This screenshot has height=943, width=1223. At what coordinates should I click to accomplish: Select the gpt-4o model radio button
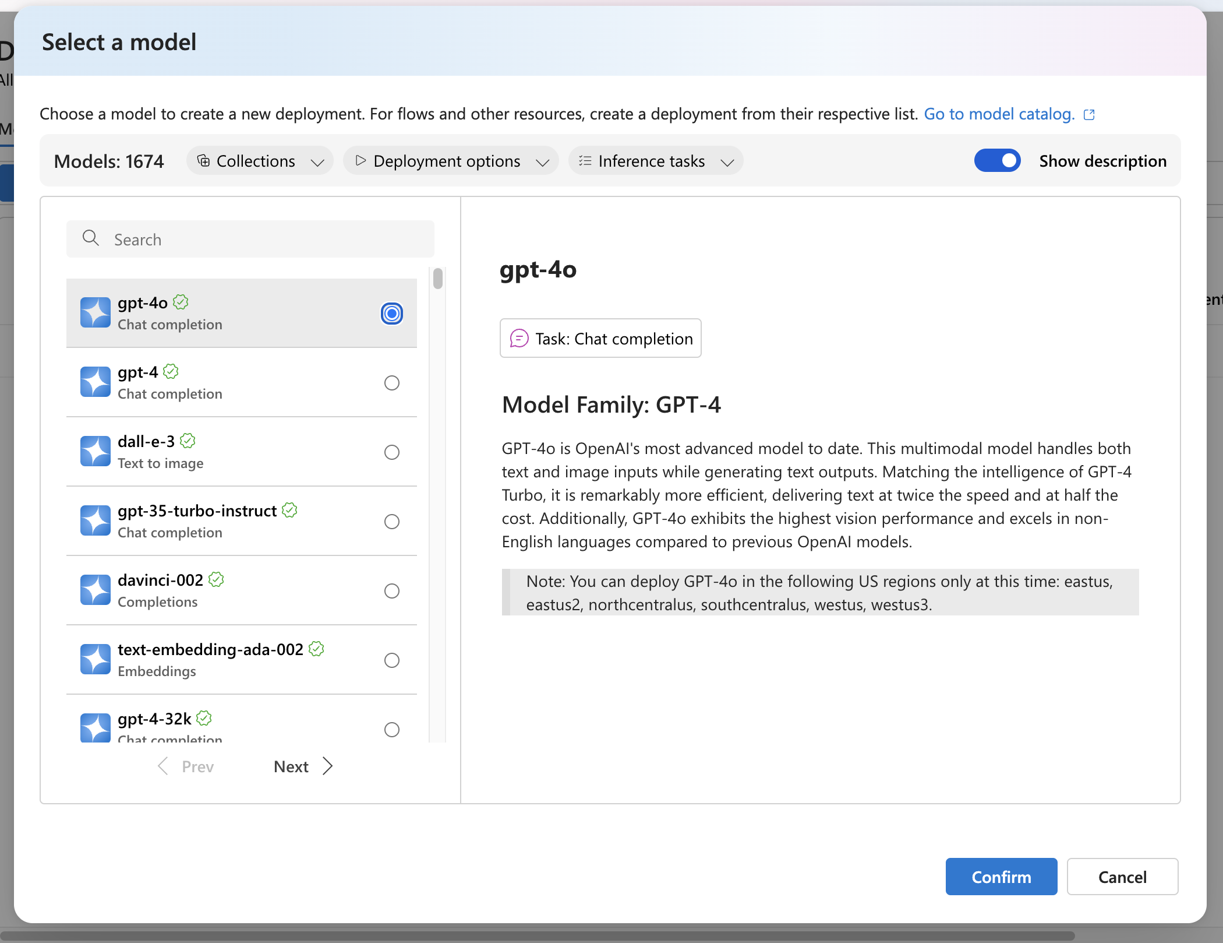pyautogui.click(x=392, y=313)
